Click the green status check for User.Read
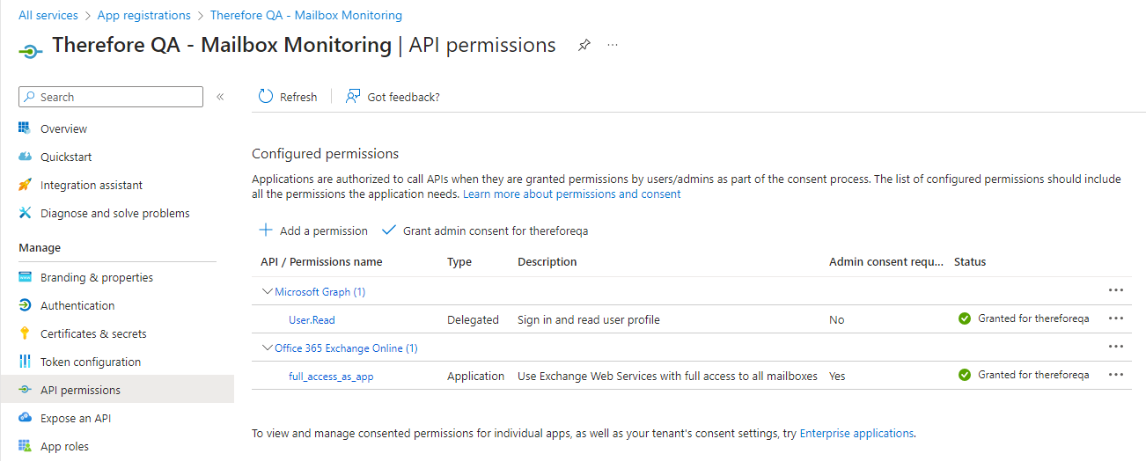The image size is (1146, 461). coord(965,318)
